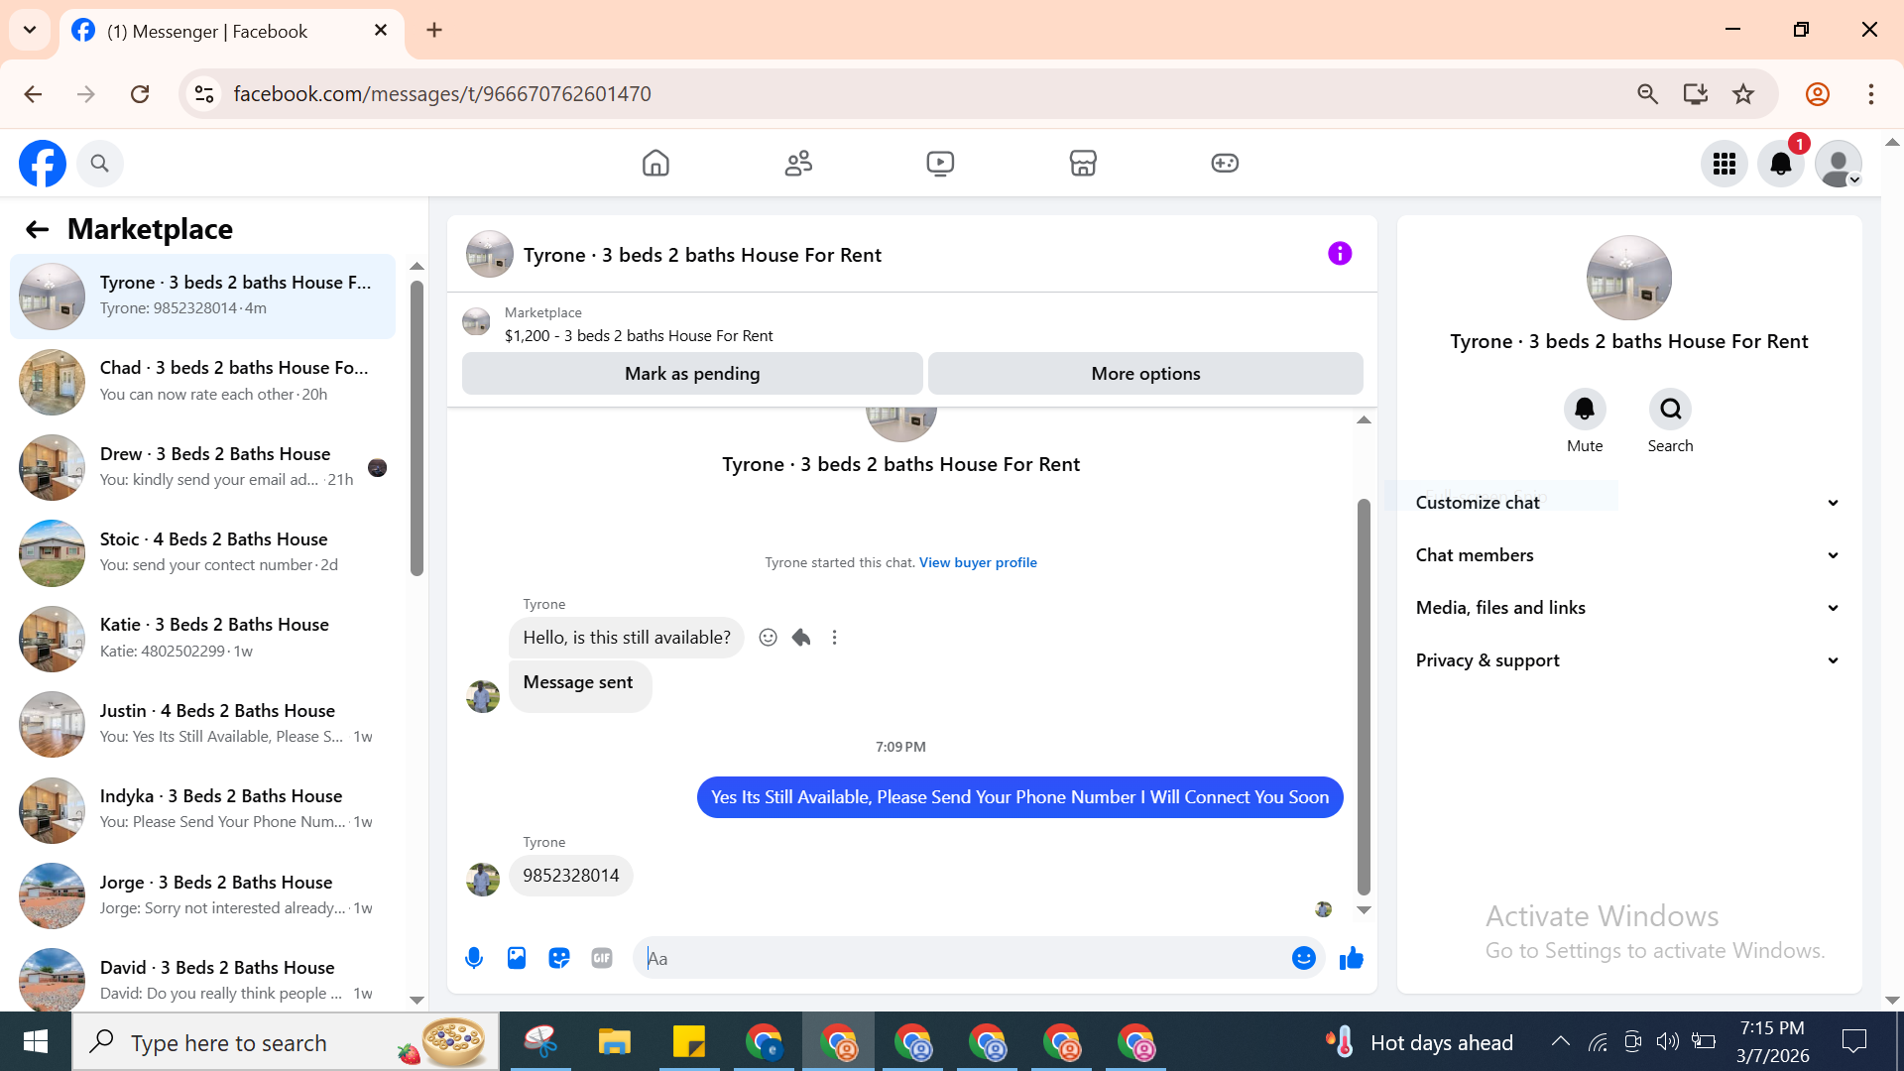Screen dimensions: 1904x1071
Task: React to 'Hello, is this still available?' message
Action: pyautogui.click(x=768, y=638)
